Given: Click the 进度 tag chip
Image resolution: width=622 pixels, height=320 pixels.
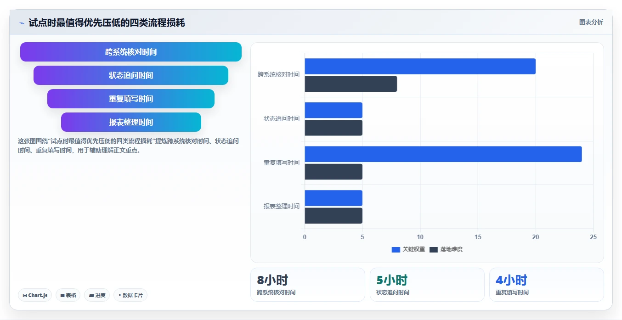Looking at the screenshot, I should point(97,295).
